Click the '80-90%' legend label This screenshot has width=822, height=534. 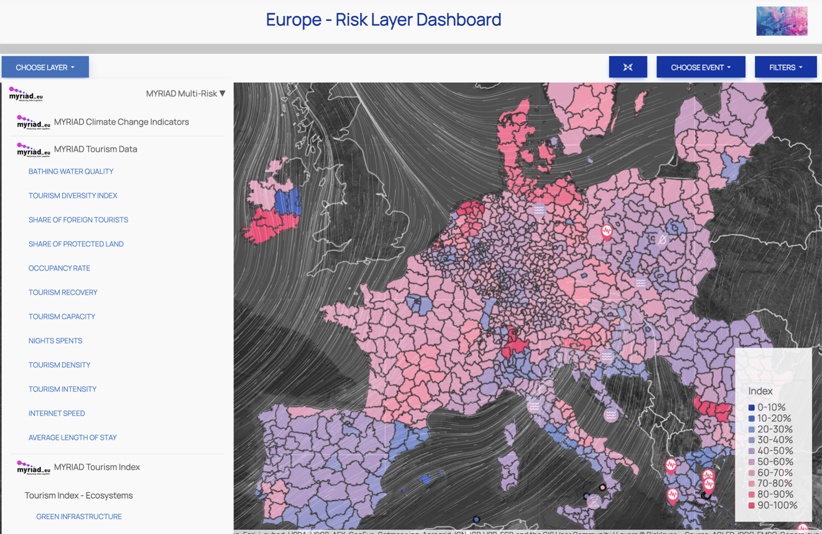tap(775, 494)
